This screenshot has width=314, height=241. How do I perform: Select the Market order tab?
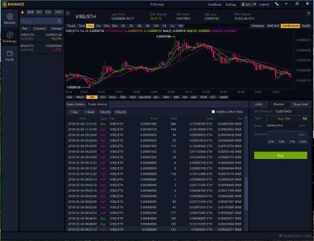(279, 104)
